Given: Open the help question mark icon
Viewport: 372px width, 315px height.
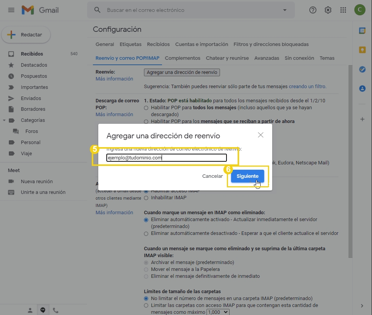Looking at the screenshot, I should pyautogui.click(x=312, y=10).
